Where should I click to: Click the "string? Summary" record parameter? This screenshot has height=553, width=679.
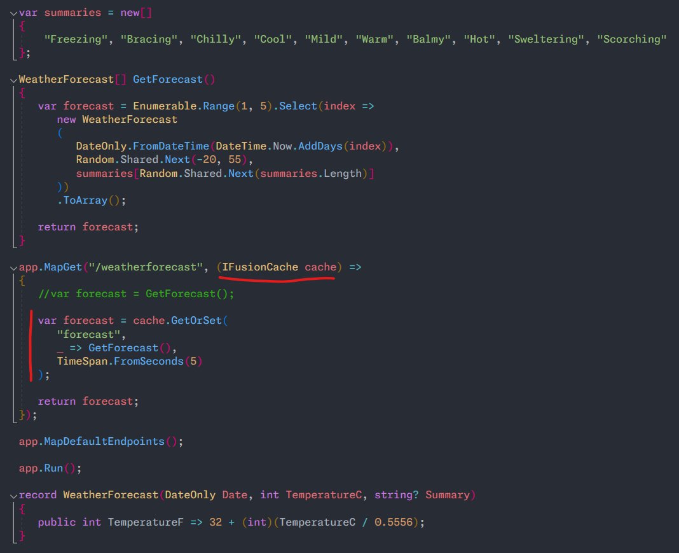pyautogui.click(x=422, y=495)
